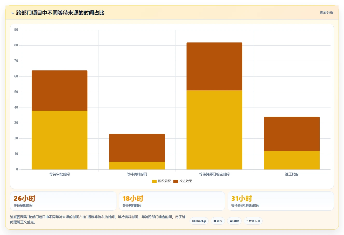Open the 18小时 等待资料时间 card
Image resolution: width=344 pixels, height=235 pixels.
[172, 201]
